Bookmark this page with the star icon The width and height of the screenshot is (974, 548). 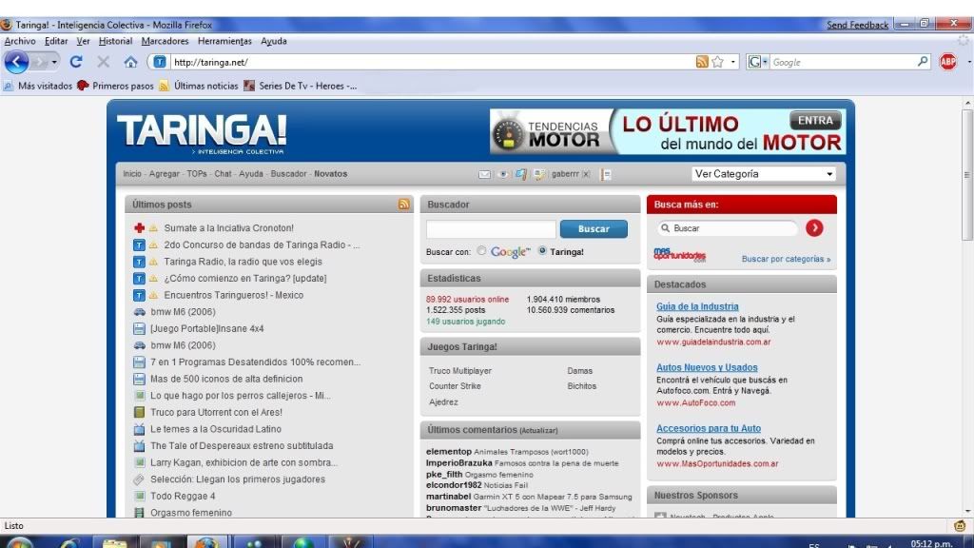717,62
